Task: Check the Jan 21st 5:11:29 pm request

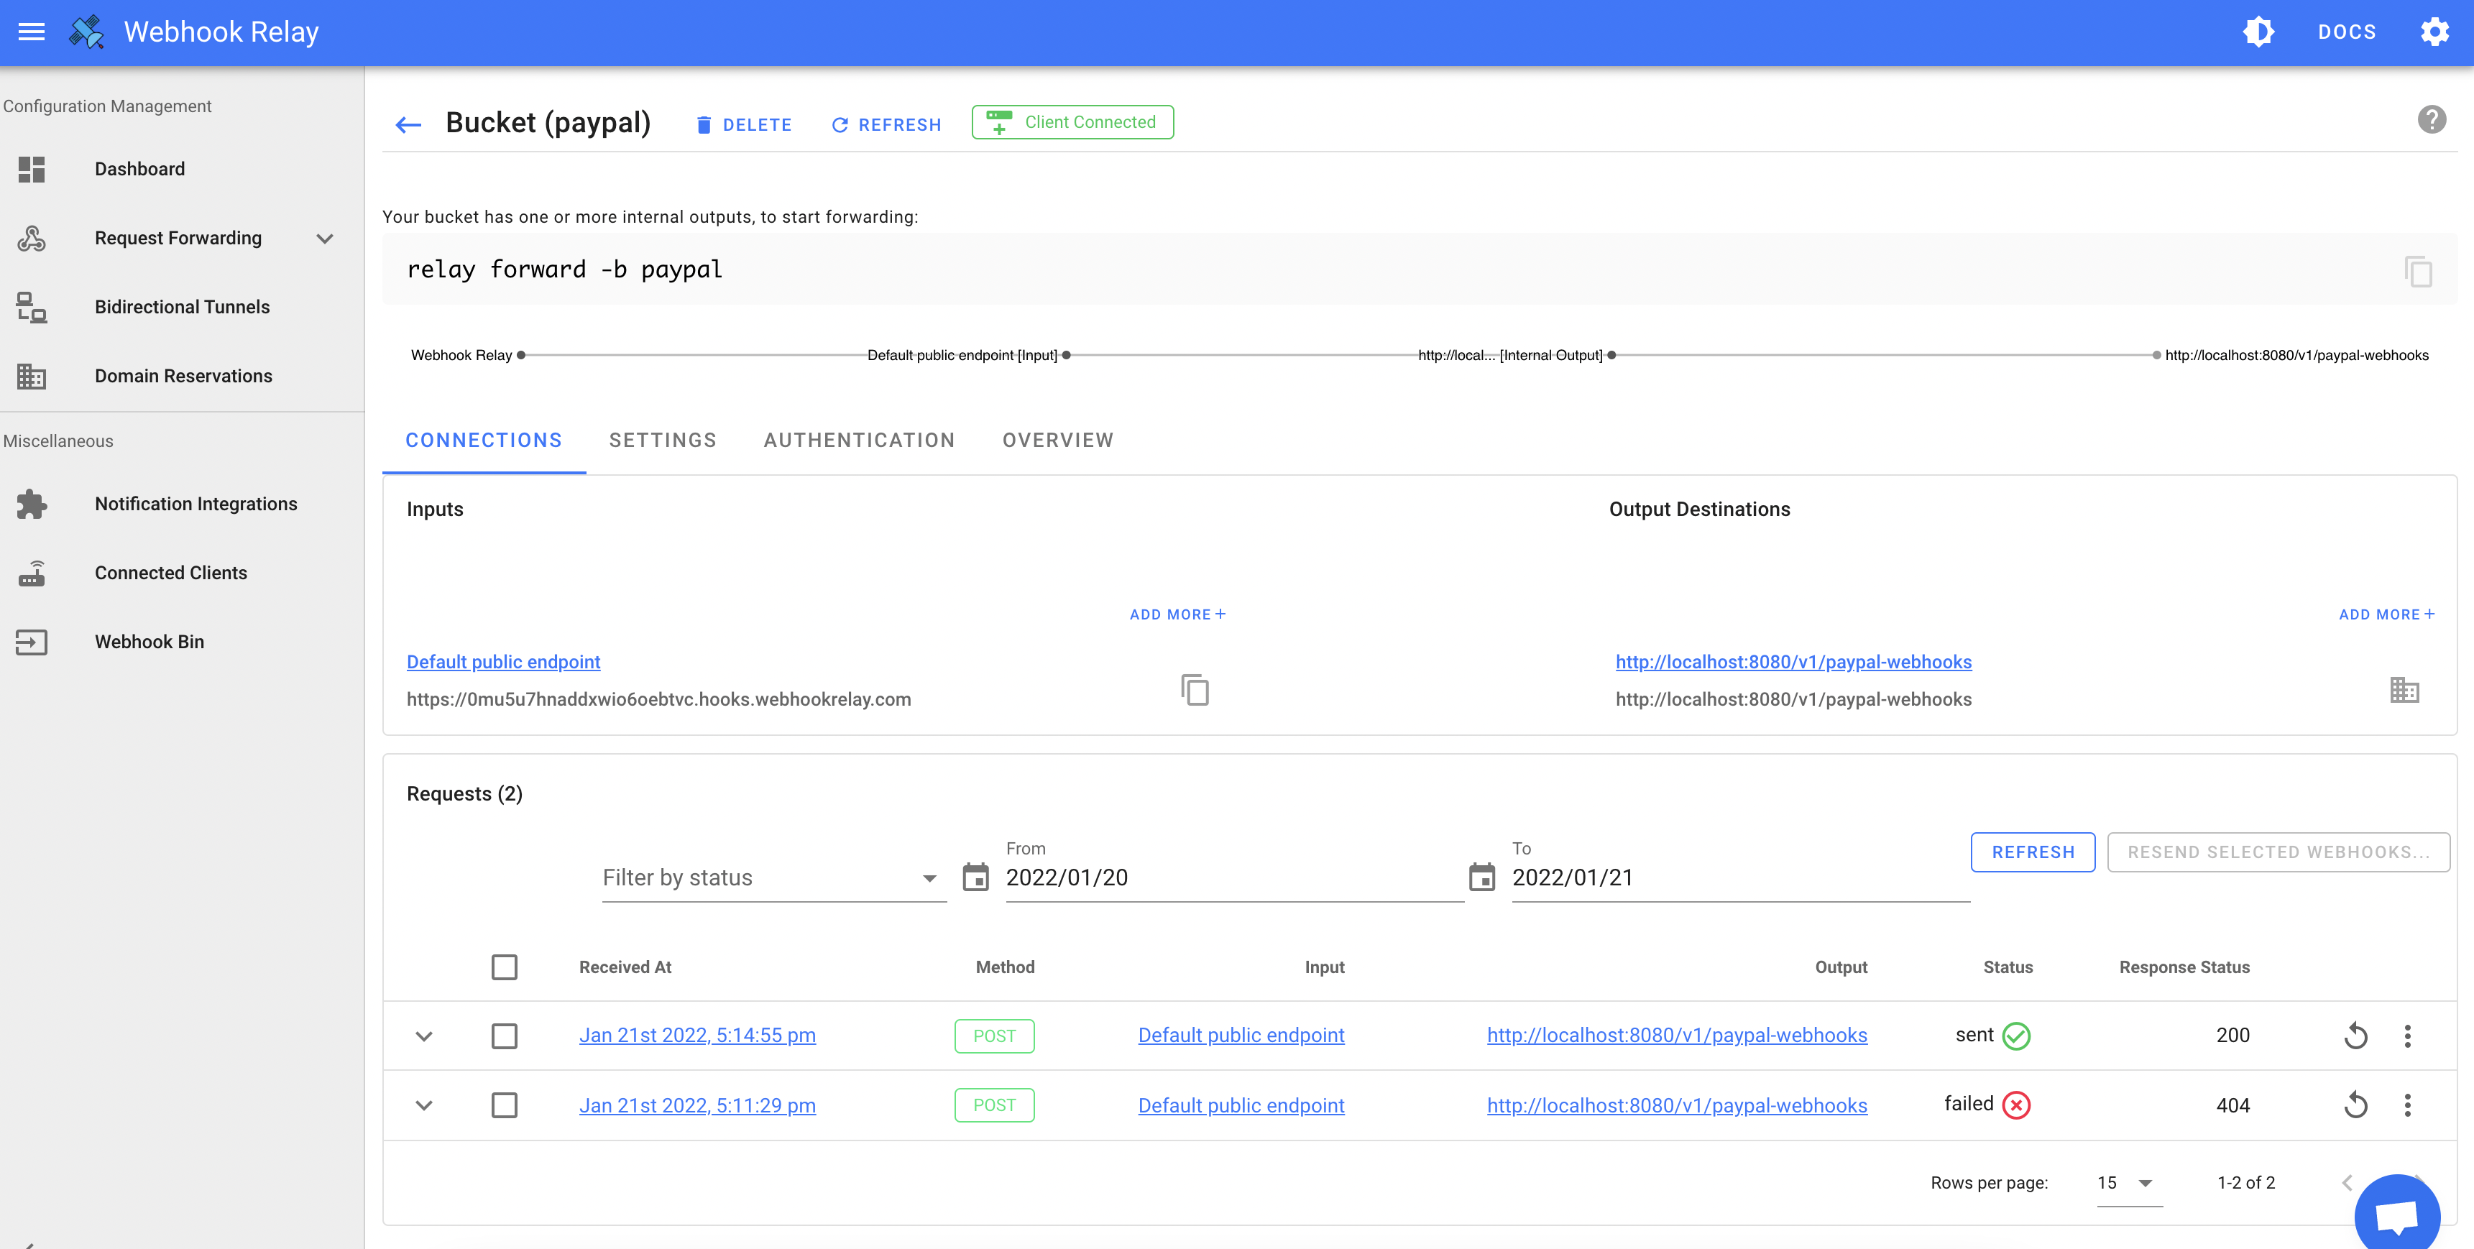Action: point(504,1105)
